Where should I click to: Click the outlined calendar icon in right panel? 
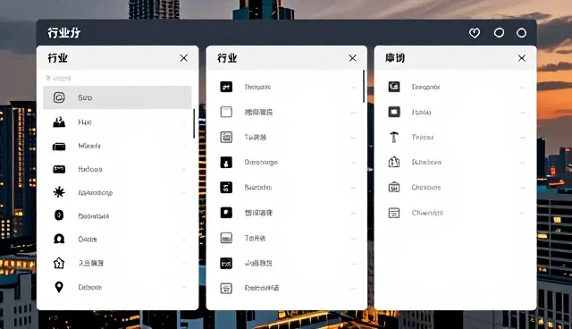pos(394,213)
